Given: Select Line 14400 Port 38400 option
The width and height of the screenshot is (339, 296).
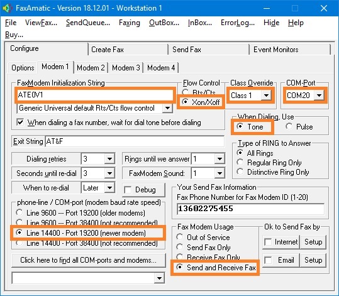Looking at the screenshot, I should [x=19, y=243].
